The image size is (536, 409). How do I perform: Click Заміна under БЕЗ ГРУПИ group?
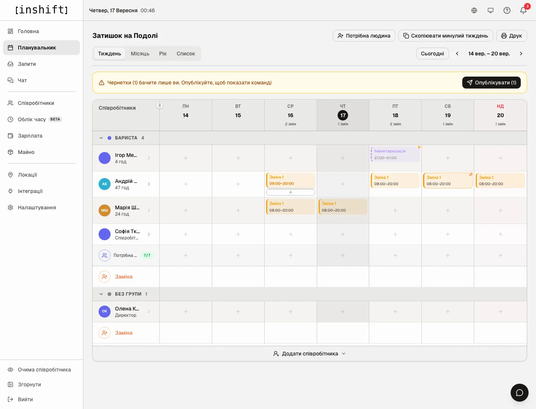(x=124, y=333)
